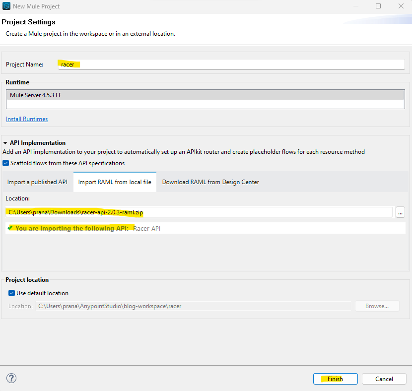Screen dimensions: 412x391
Task: Cancel the project creation
Action: [x=384, y=379]
